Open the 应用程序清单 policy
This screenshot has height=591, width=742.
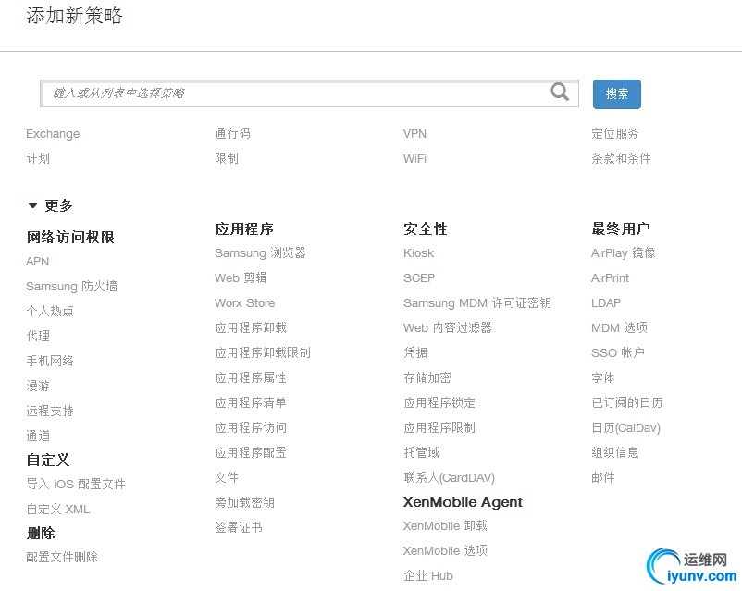251,402
